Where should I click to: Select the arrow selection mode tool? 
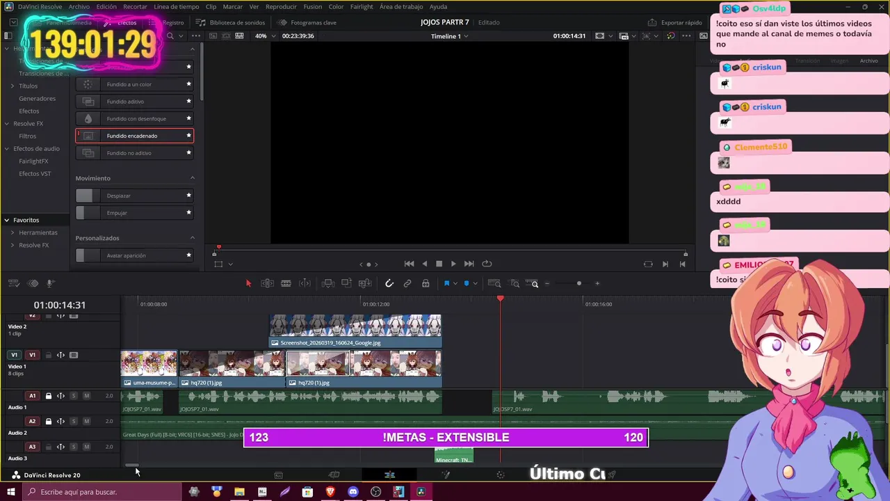(x=248, y=283)
